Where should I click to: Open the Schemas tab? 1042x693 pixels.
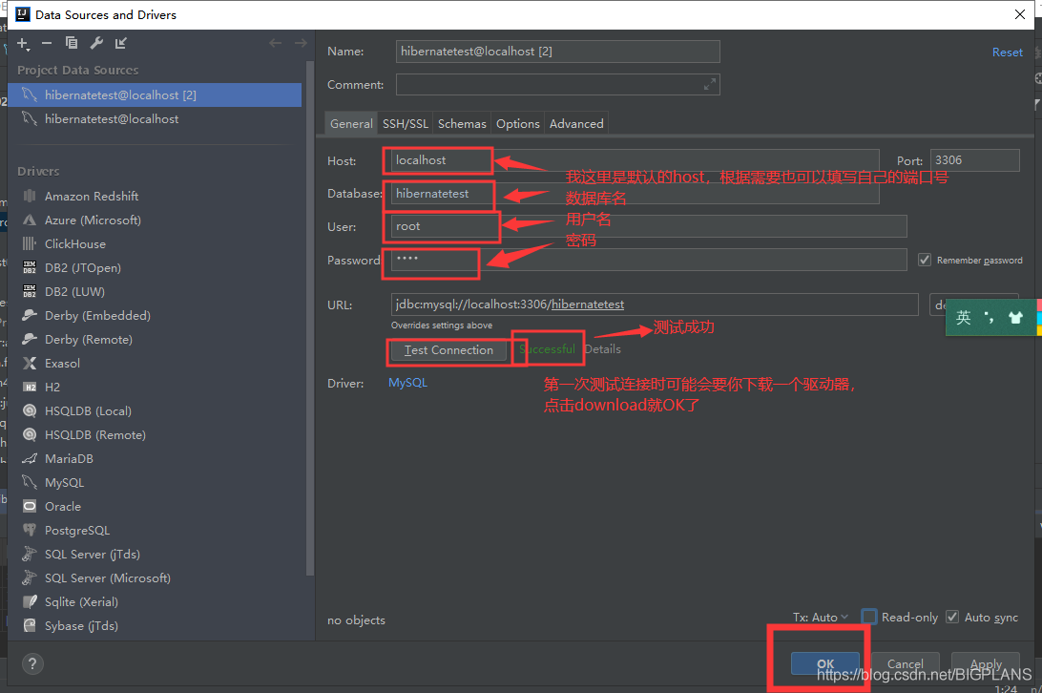(462, 124)
